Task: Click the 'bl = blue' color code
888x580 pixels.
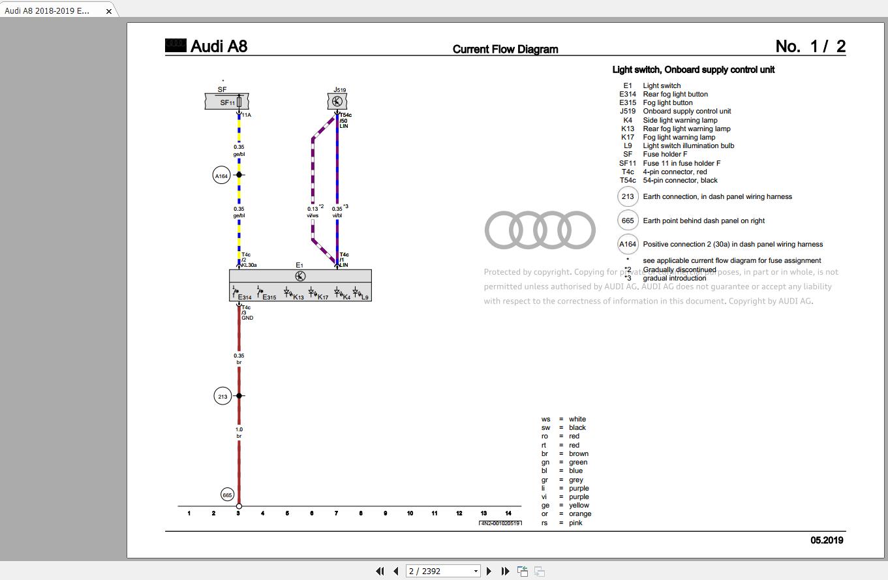Action: click(x=562, y=470)
